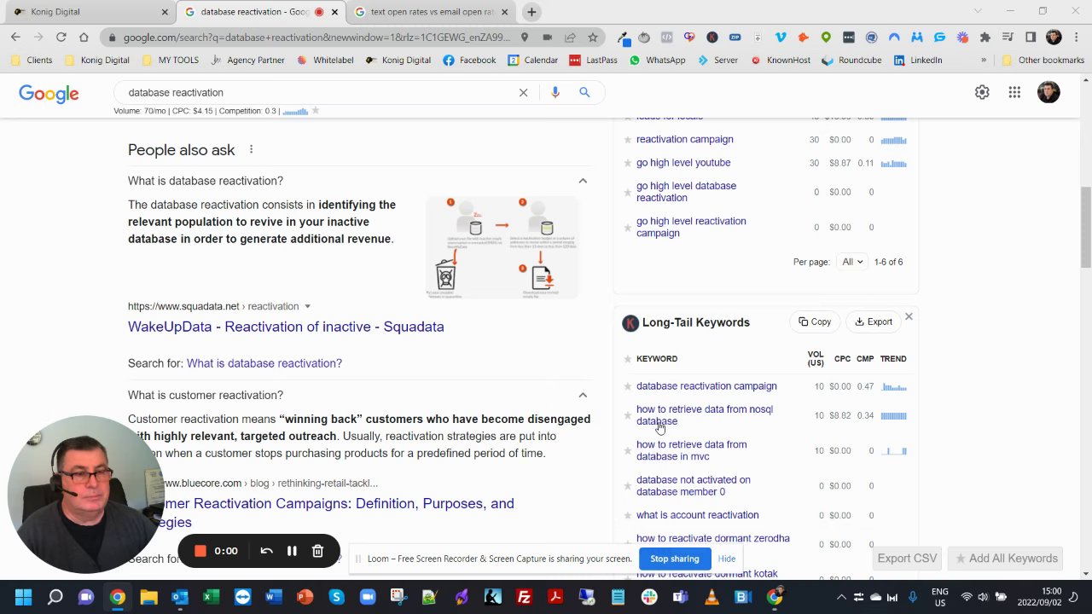This screenshot has height=614, width=1092.
Task: Open the MY TOOLS bookmark folder
Action: coord(171,61)
